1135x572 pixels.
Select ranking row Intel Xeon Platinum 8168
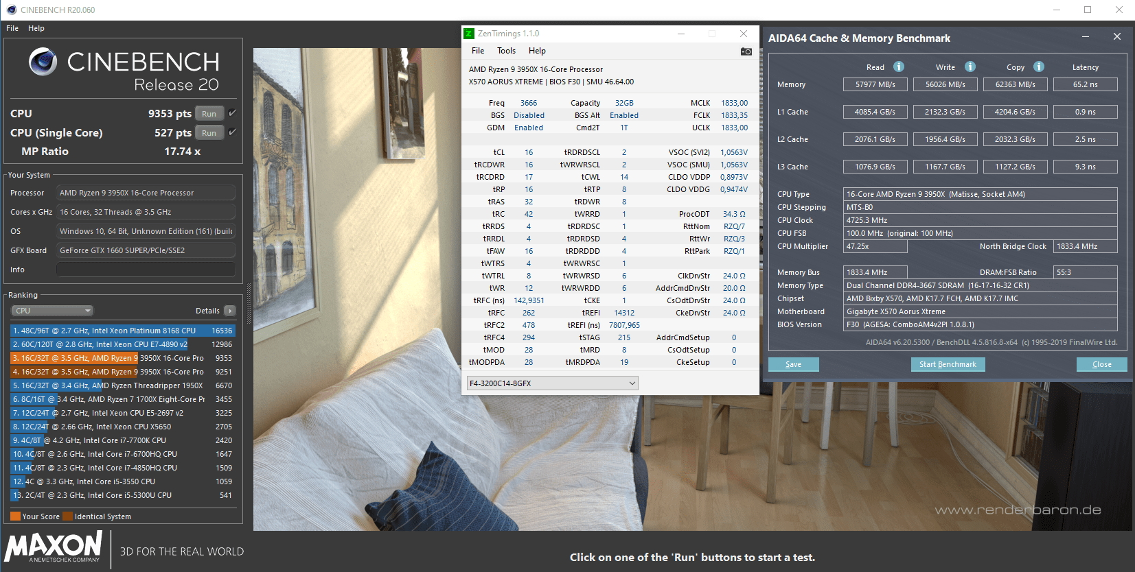(x=122, y=331)
